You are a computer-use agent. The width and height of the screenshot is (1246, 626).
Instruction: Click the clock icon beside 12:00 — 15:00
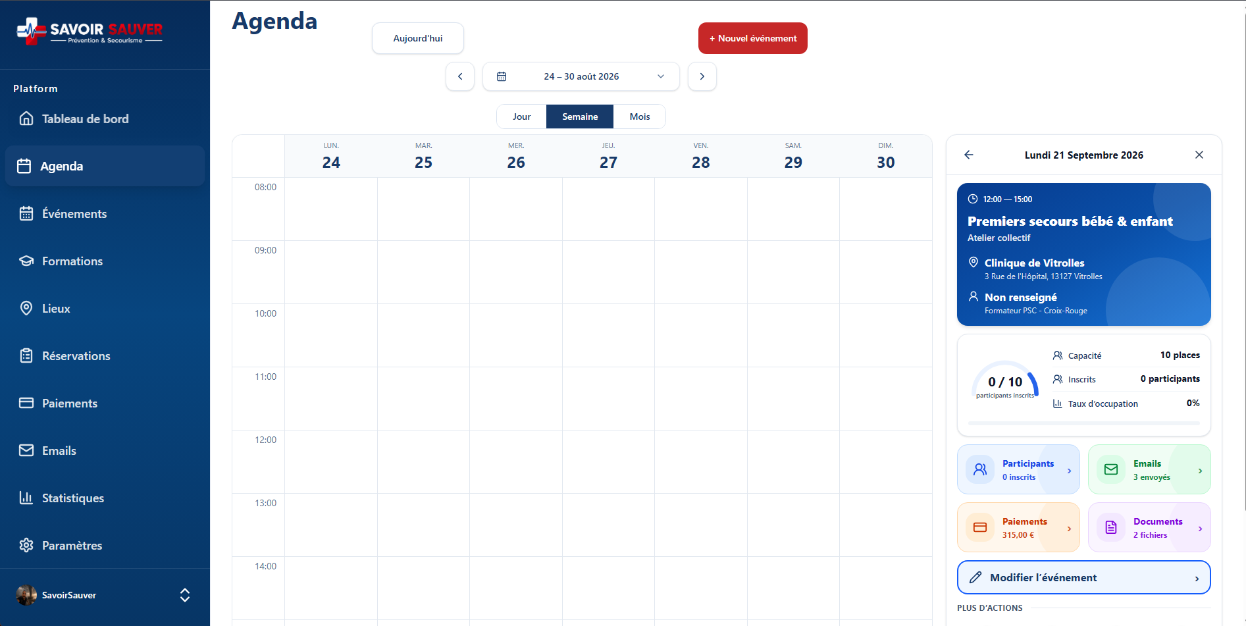pos(973,199)
